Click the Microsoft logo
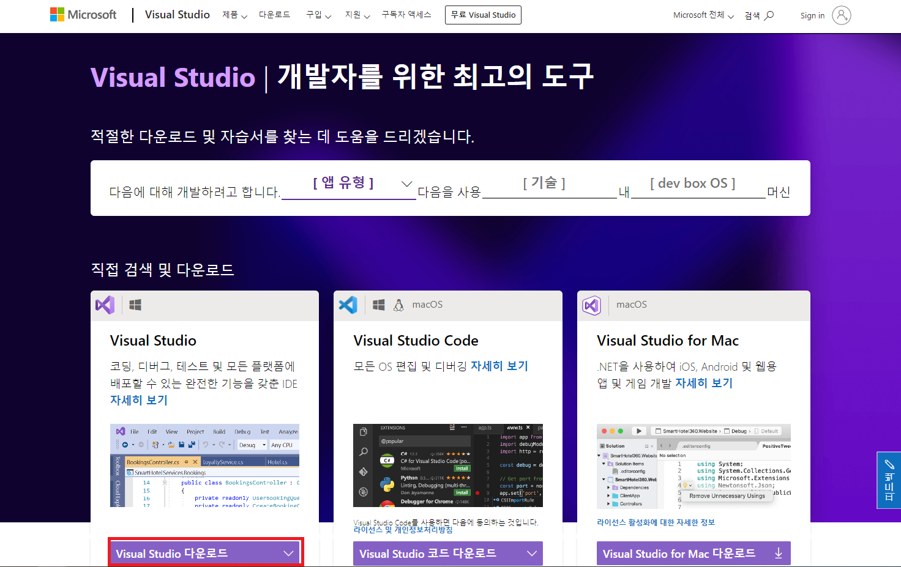Image resolution: width=901 pixels, height=567 pixels. [83, 15]
